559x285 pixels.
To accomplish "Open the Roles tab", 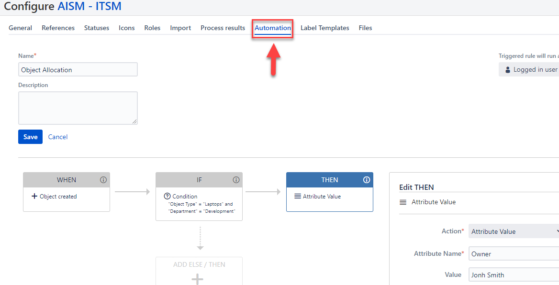I will pyautogui.click(x=152, y=28).
